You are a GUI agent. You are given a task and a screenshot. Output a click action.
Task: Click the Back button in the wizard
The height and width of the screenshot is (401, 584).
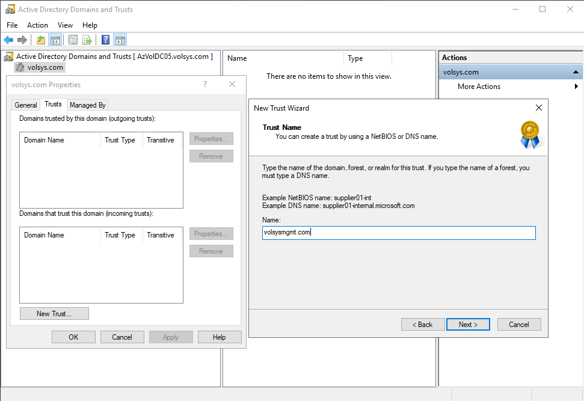pyautogui.click(x=422, y=325)
